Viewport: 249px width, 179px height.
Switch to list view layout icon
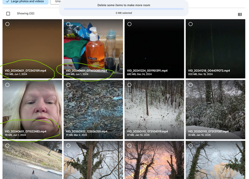(x=240, y=14)
